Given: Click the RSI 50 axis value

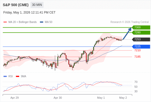Looking at the screenshot, I should pos(136,87).
